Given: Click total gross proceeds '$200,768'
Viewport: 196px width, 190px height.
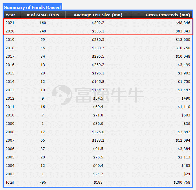Looking at the screenshot, I should (182, 182).
